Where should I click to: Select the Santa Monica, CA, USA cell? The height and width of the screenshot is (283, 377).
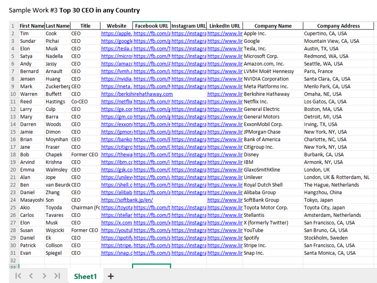[x=338, y=253]
